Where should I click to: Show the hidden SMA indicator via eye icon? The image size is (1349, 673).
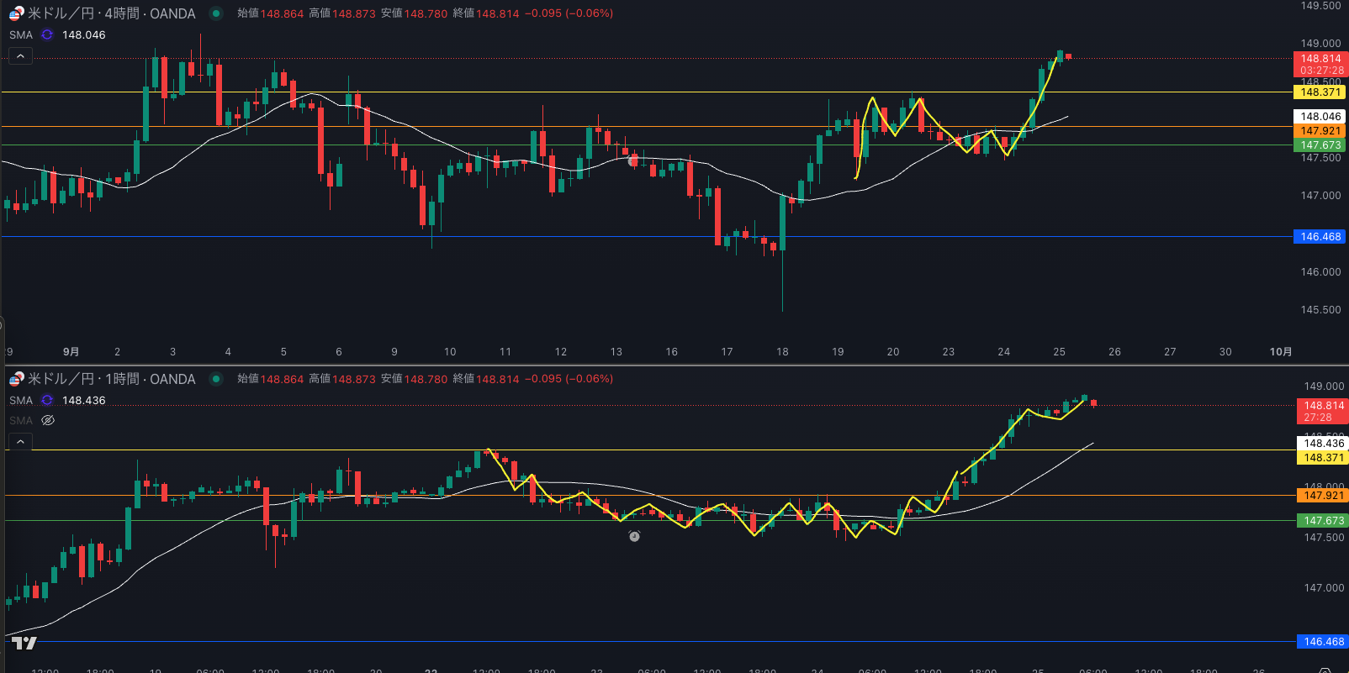pos(48,420)
